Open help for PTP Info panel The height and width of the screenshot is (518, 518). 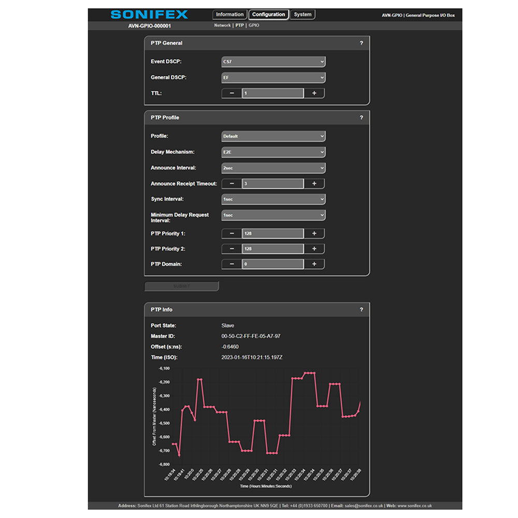(361, 310)
